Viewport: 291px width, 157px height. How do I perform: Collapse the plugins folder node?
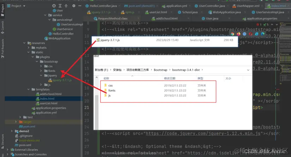[x=33, y=57]
